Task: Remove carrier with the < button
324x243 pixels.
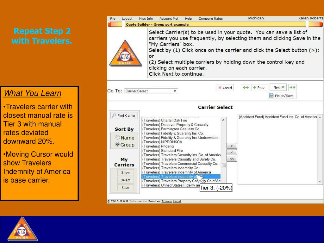Action: point(232,152)
